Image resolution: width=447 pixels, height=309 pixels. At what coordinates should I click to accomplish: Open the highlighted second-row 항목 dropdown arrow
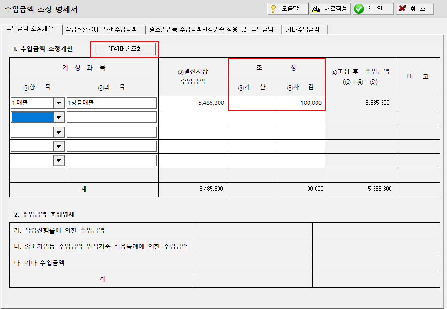pos(58,117)
